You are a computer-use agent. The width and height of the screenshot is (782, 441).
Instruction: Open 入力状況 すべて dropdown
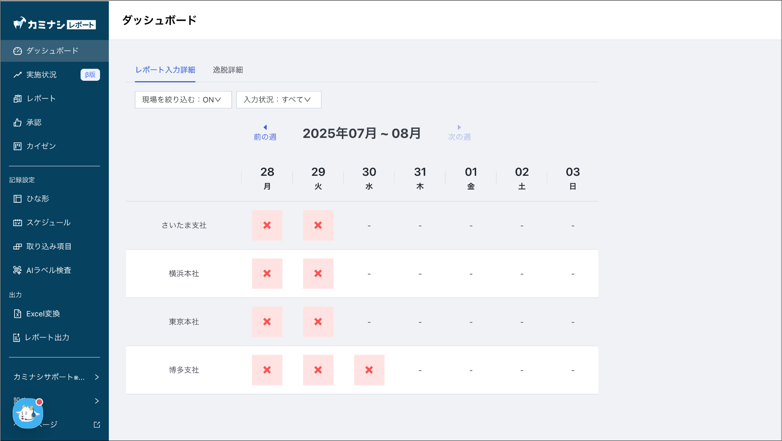[278, 99]
